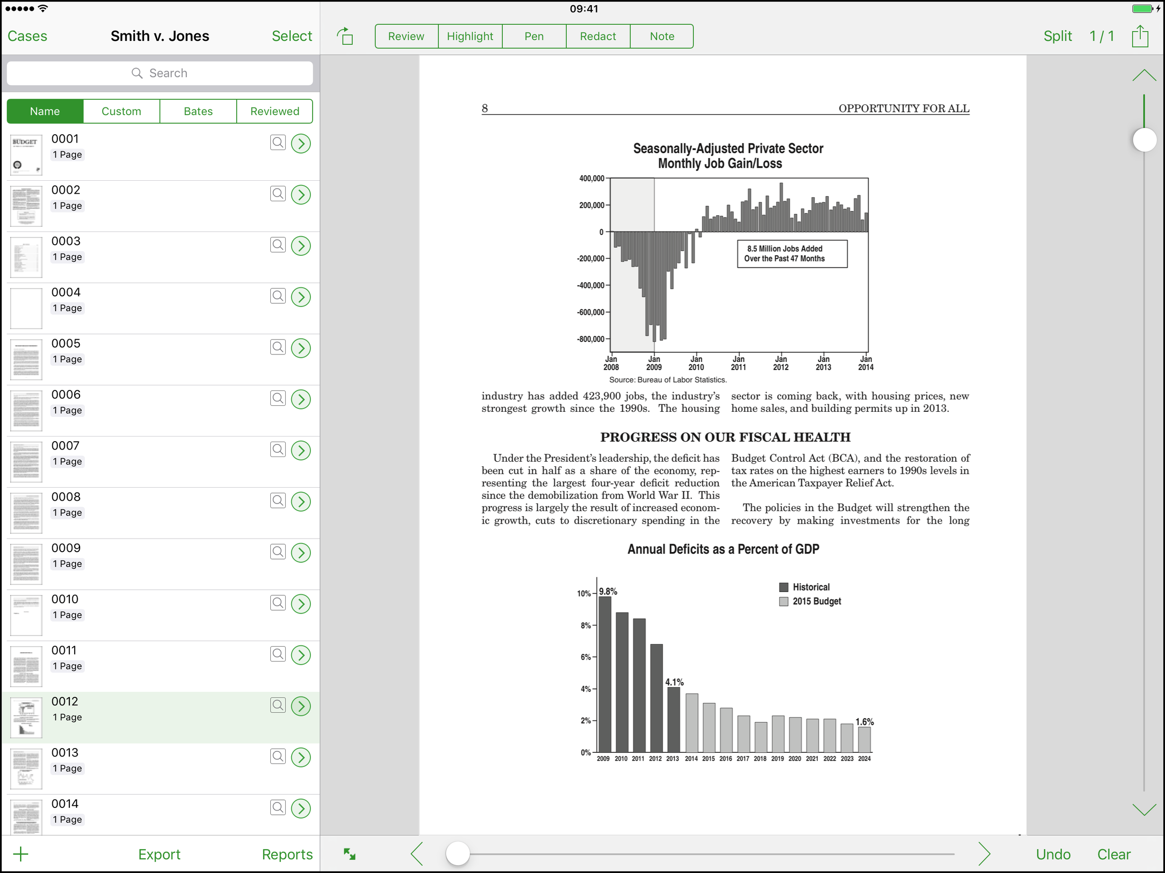The width and height of the screenshot is (1165, 873).
Task: Sort the list by Custom
Action: [x=121, y=111]
